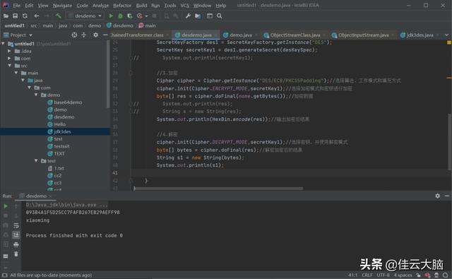Viewport: 452px width, 279px height.
Task: Switch to ObjectInputStream.java tab
Action: point(363,35)
